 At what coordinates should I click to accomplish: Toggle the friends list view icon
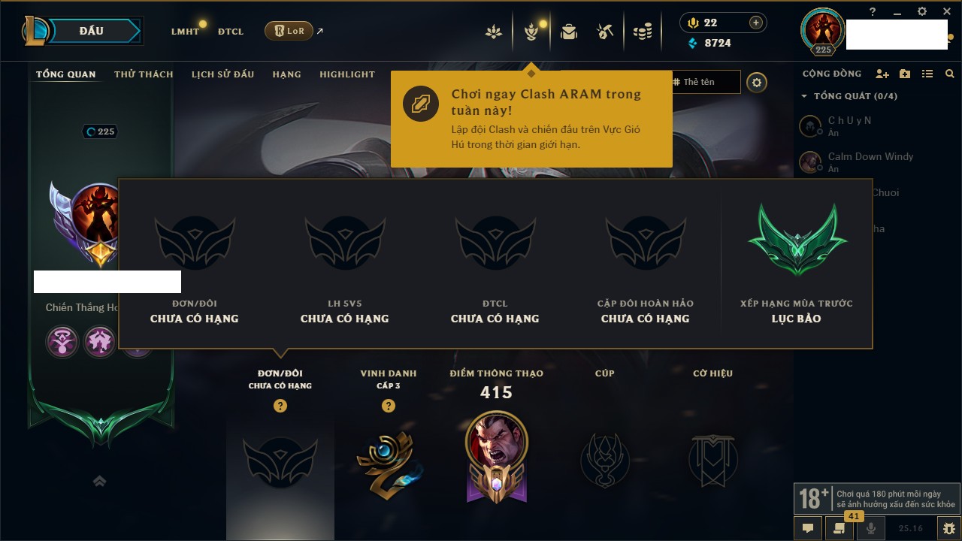point(927,74)
